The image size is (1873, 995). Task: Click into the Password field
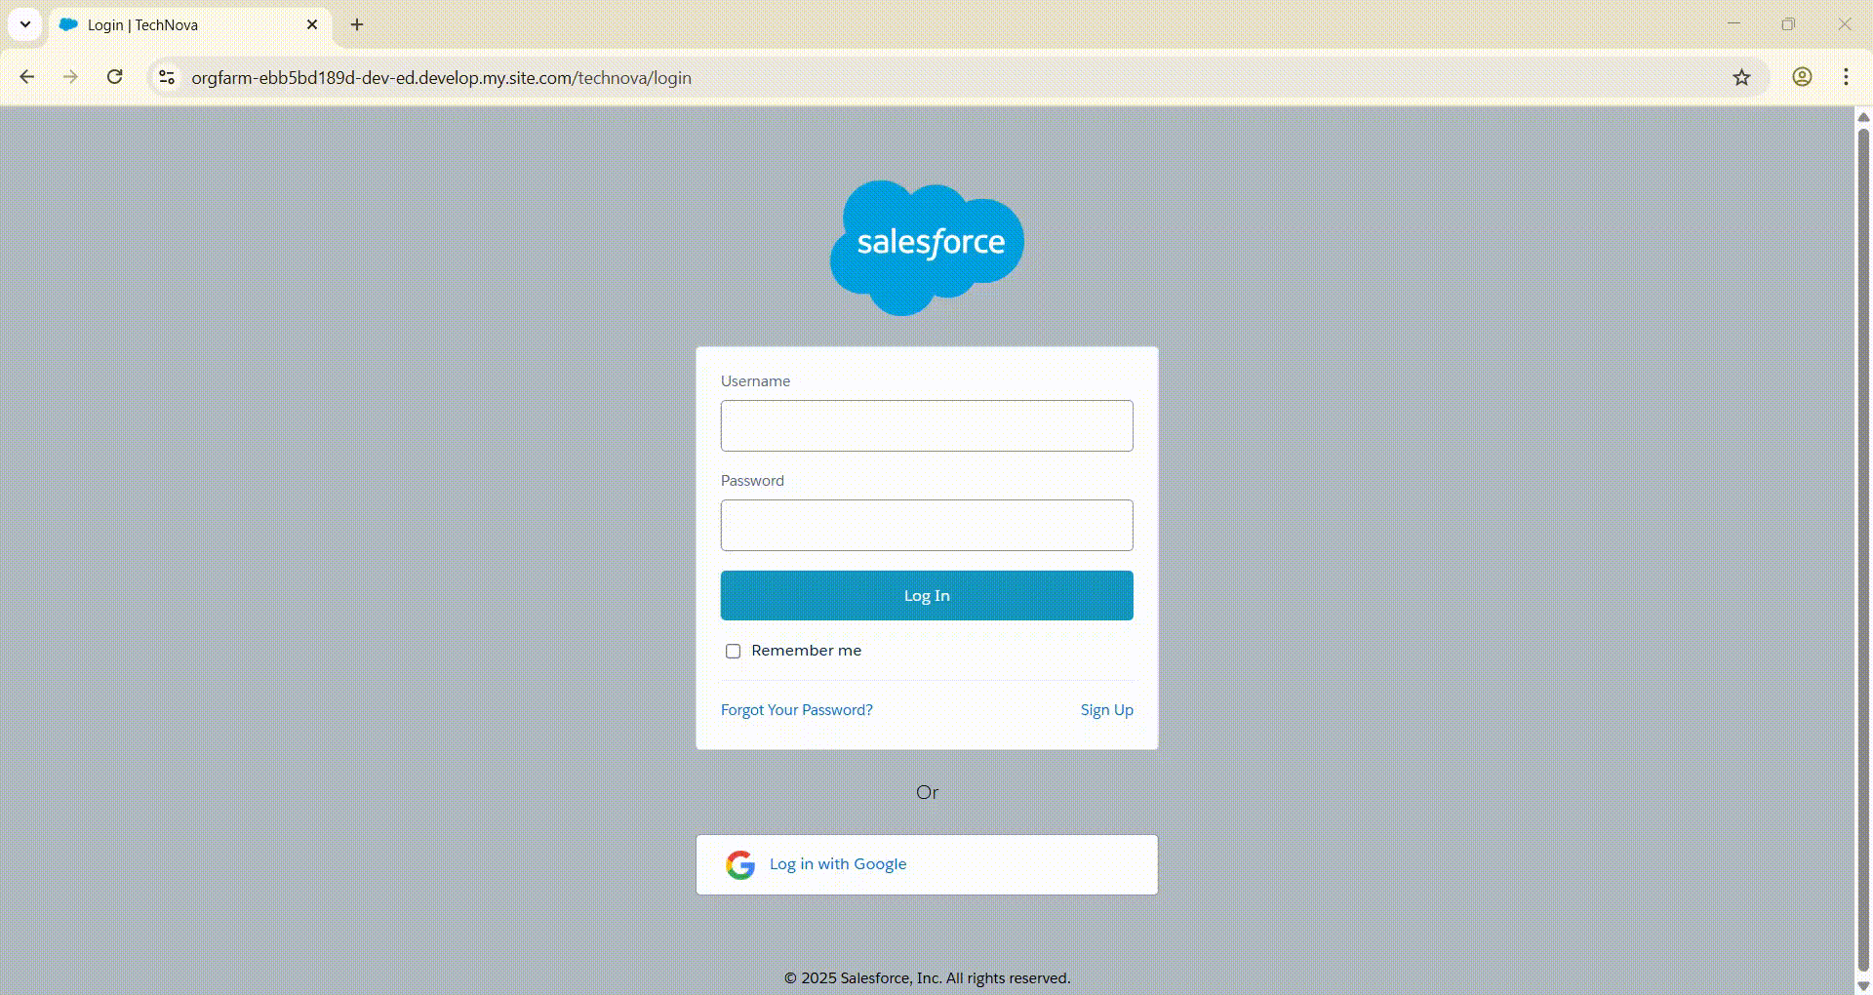[927, 526]
